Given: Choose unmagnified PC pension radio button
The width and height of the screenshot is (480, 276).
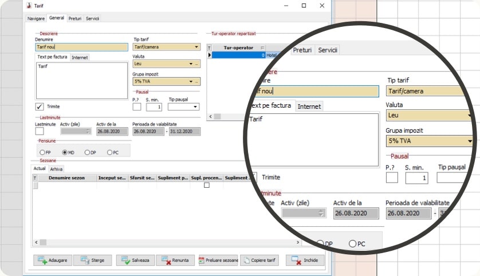Looking at the screenshot, I should point(109,152).
